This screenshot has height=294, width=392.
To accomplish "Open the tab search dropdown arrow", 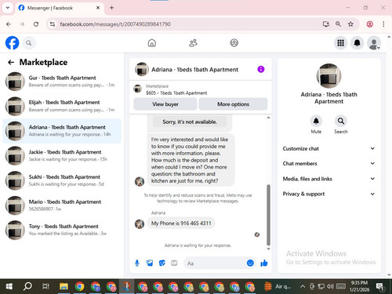I will [x=8, y=8].
